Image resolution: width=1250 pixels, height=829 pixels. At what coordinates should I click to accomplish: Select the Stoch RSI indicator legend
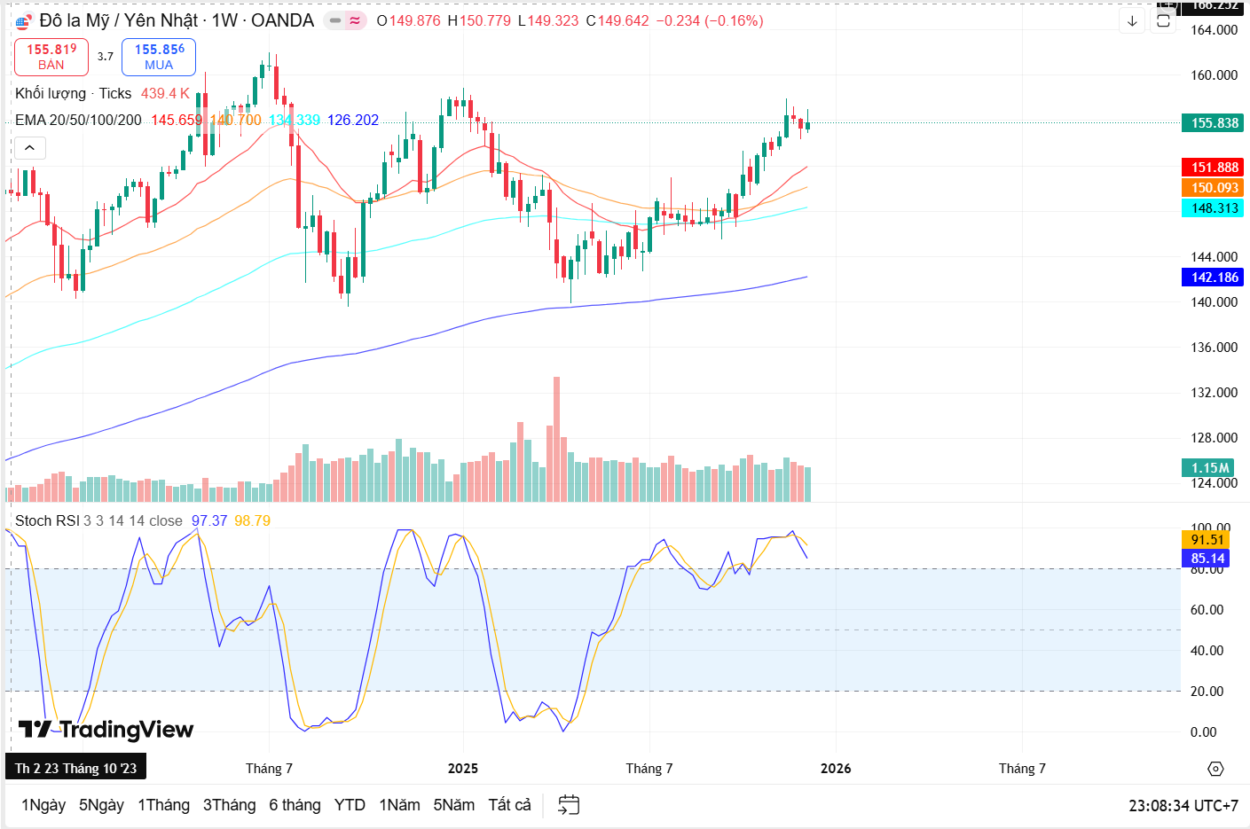47,520
